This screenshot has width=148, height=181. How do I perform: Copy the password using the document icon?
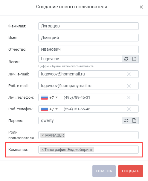pos(134,121)
